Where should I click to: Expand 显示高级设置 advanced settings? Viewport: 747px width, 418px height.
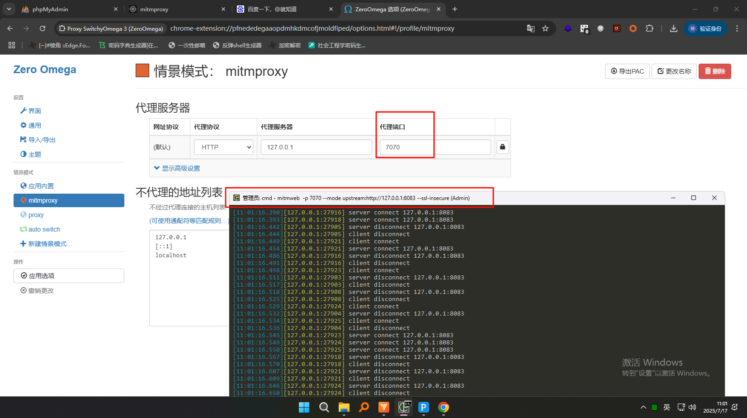(177, 168)
